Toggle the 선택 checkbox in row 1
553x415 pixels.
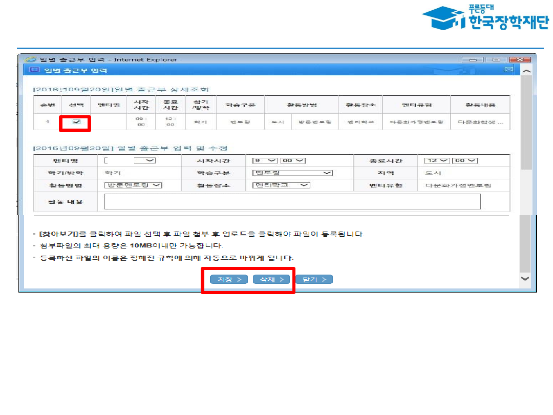click(x=76, y=122)
